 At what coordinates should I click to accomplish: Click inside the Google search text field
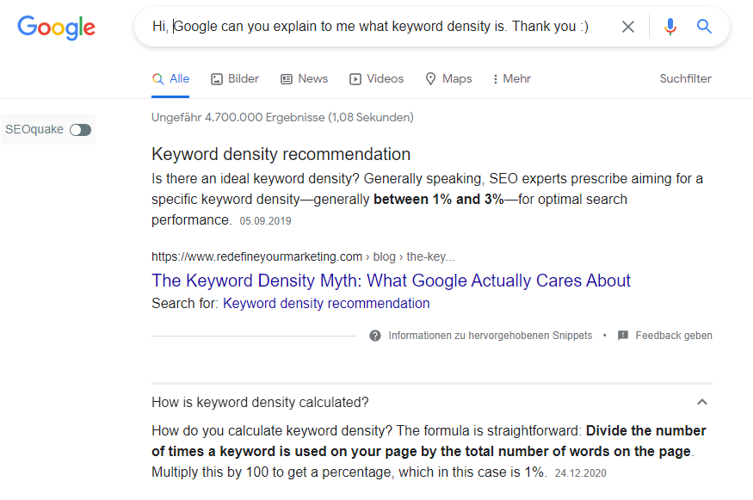click(x=370, y=27)
